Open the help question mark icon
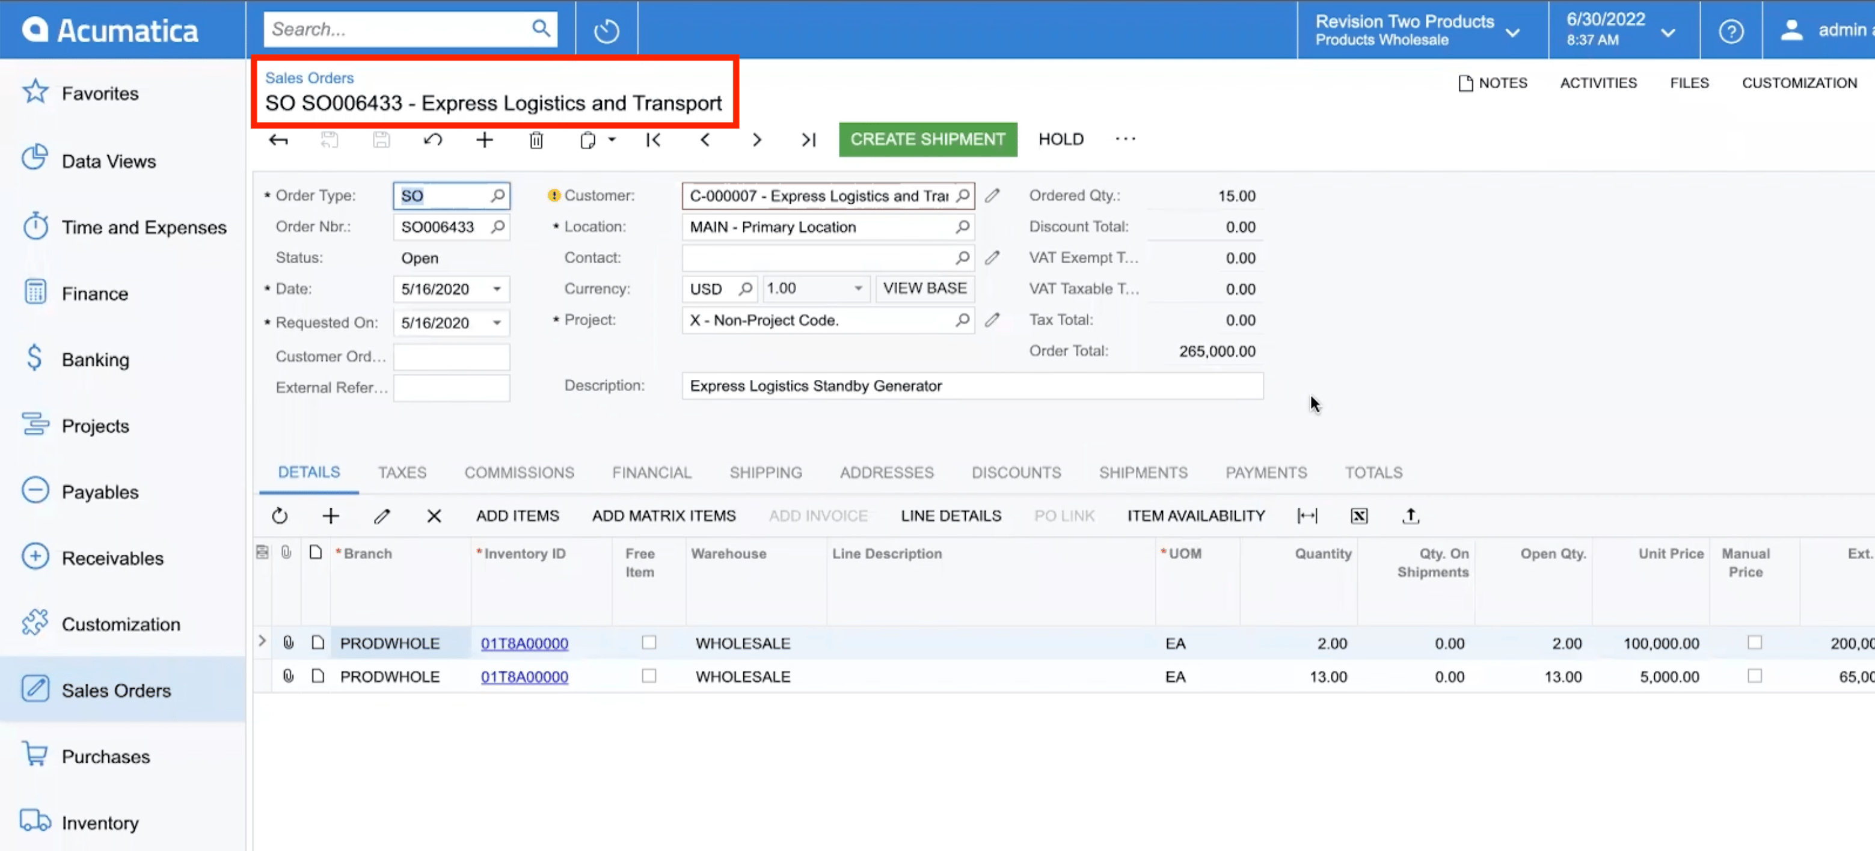 tap(1730, 31)
